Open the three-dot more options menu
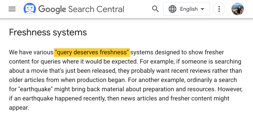The height and width of the screenshot is (124, 253). 219,9
